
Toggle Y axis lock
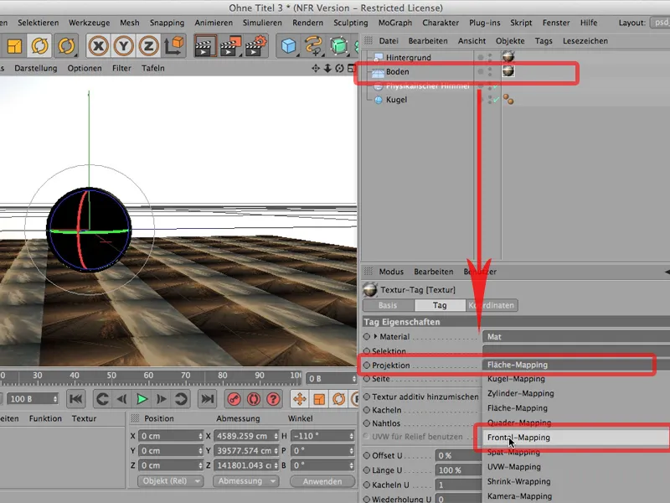pos(123,46)
